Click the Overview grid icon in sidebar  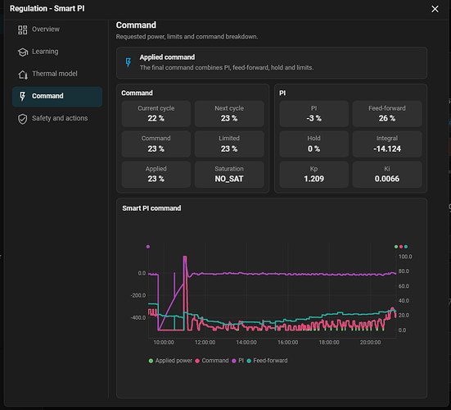(22, 30)
